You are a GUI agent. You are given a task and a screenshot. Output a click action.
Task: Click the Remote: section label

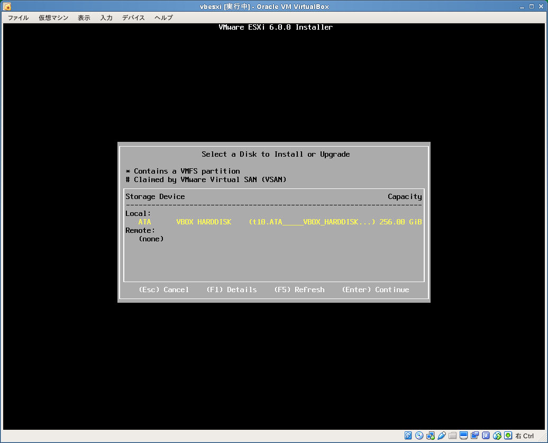click(140, 230)
